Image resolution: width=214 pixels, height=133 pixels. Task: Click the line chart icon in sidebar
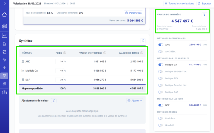pyautogui.click(x=4, y=35)
